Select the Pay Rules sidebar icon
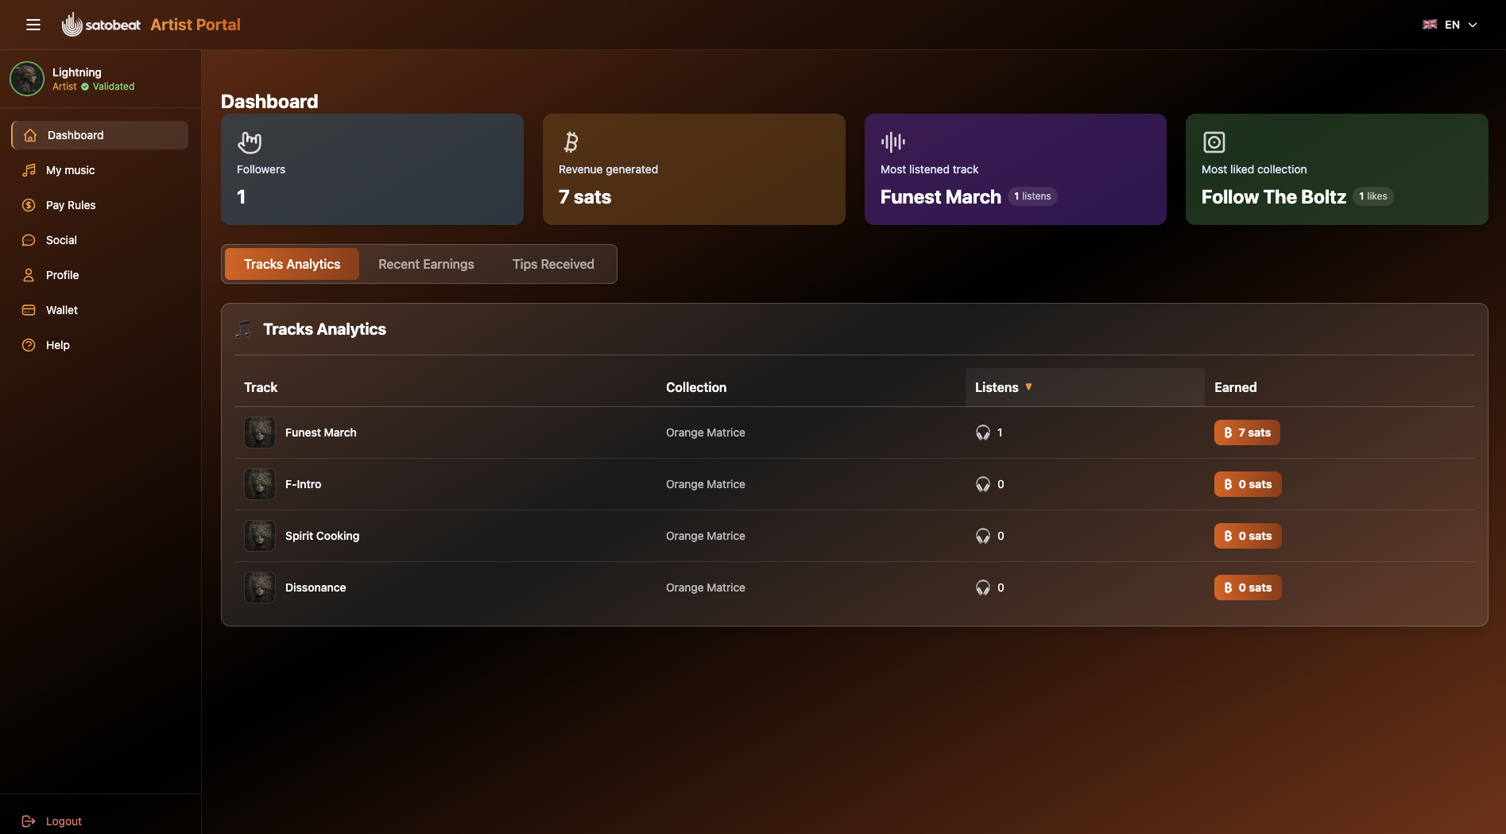This screenshot has height=834, width=1506. [29, 205]
